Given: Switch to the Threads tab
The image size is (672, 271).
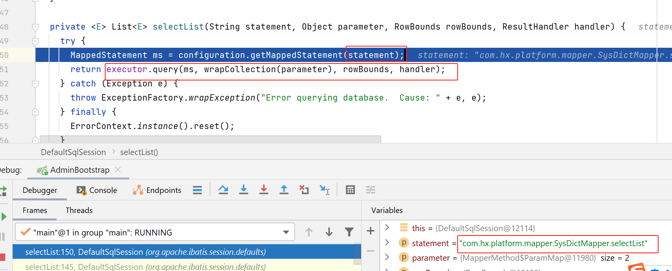Looking at the screenshot, I should coord(79,210).
